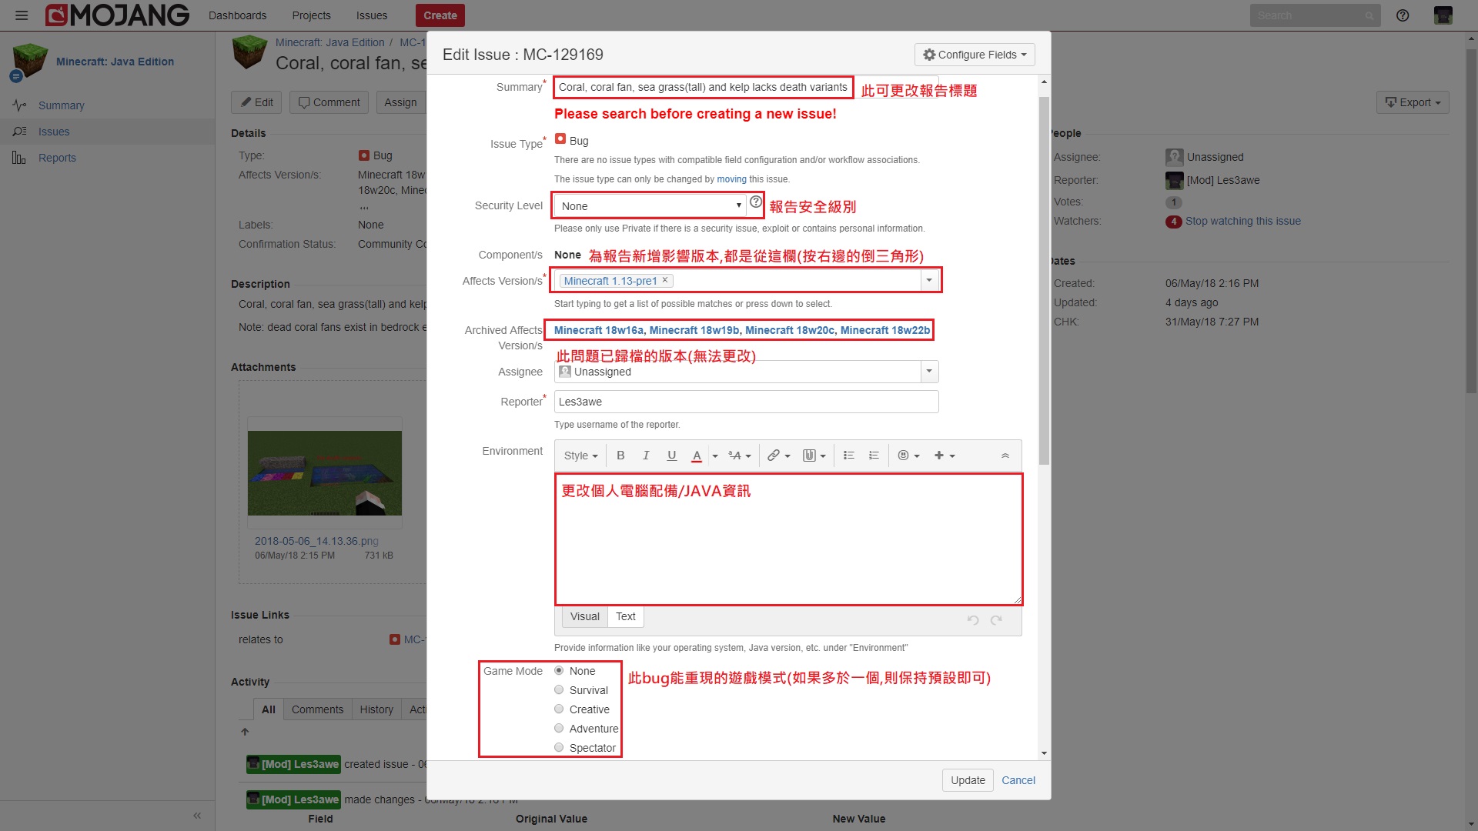Open the user profile avatar menu
Screen dimensions: 1478x831
point(1443,15)
